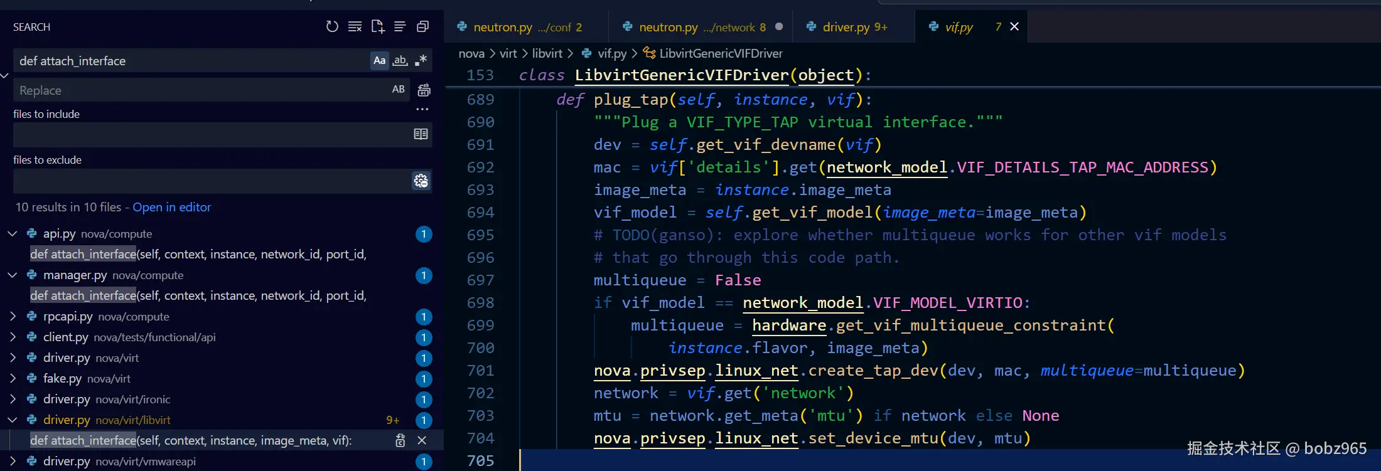
Task: Toggle Preserve Case in replace
Action: [398, 89]
